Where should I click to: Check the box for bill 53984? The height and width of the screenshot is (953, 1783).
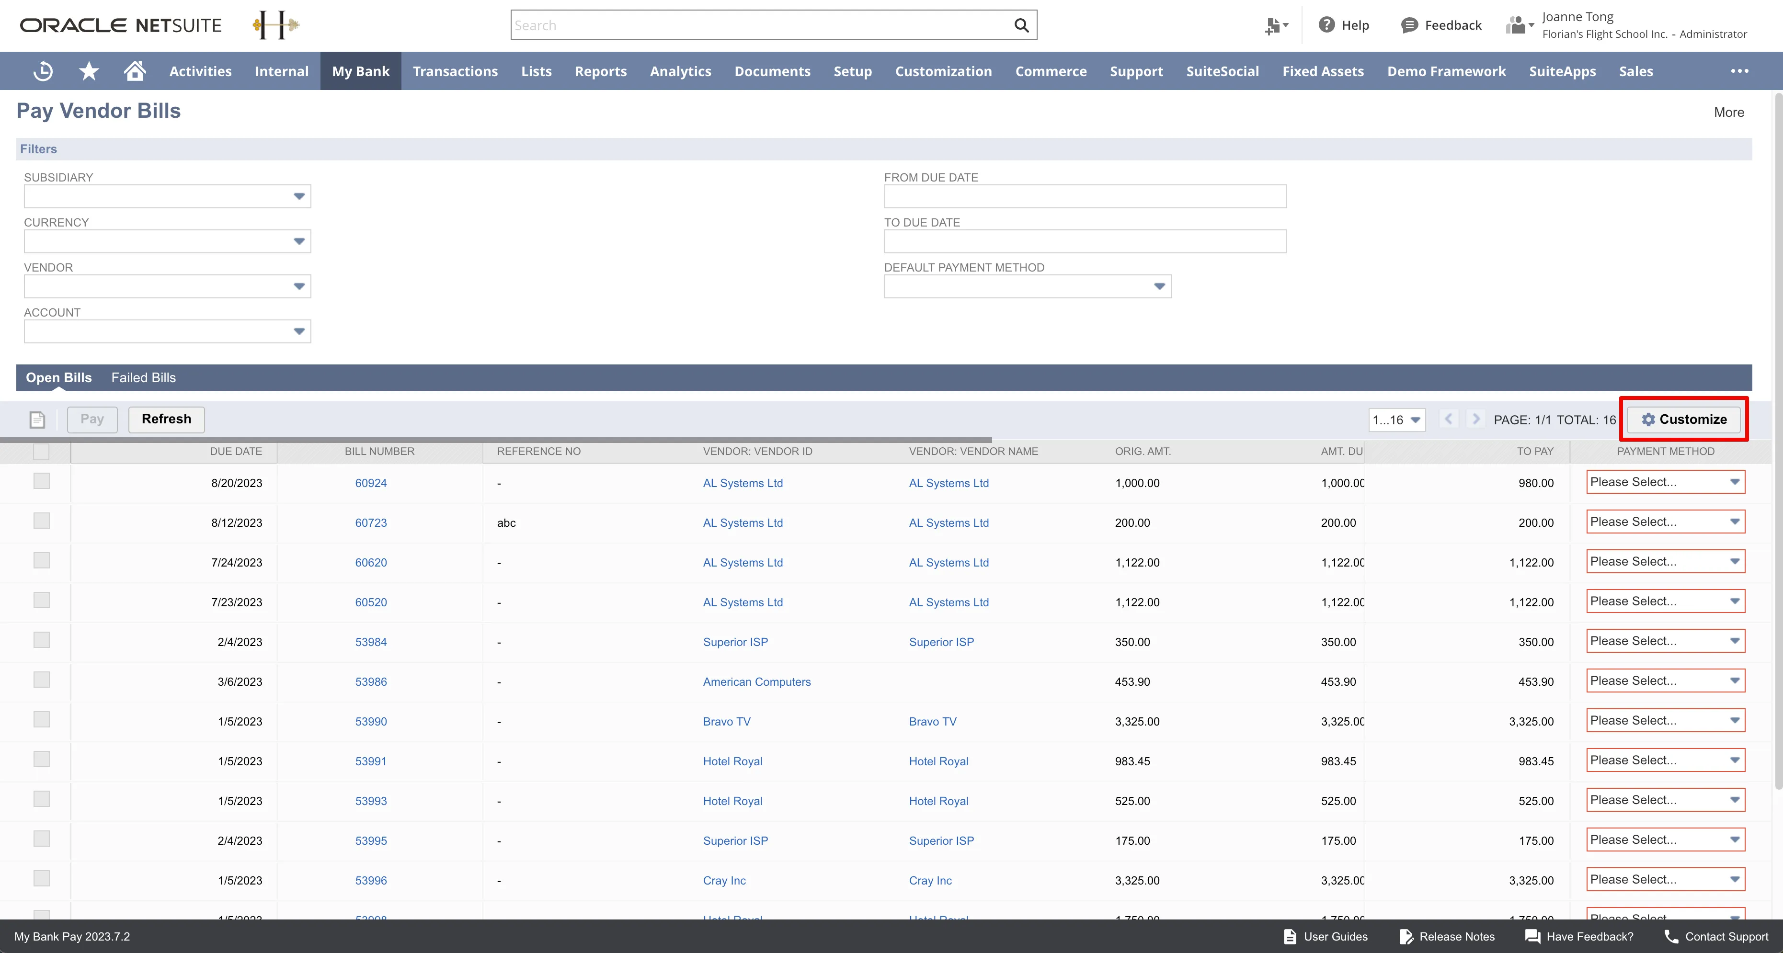tap(42, 640)
